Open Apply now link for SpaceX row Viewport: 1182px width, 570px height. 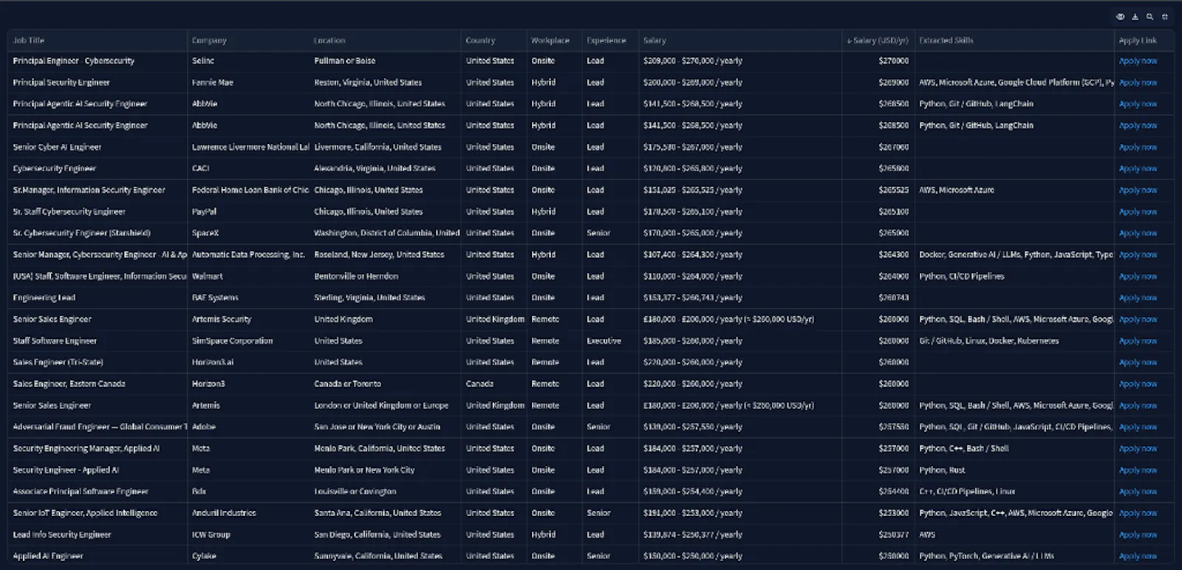click(x=1138, y=233)
